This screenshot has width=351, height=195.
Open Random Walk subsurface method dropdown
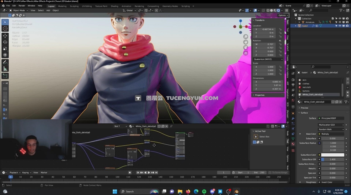pyautogui.click(x=331, y=129)
